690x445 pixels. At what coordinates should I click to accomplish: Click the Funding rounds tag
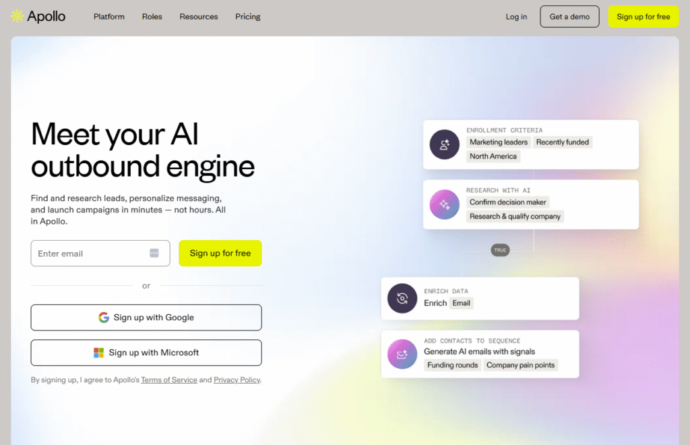pyautogui.click(x=452, y=365)
